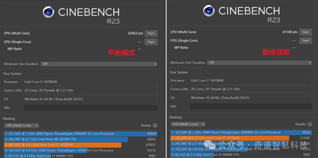318x158 pixels.
Task: Open Minimum Test Duration dropdown in right window
Action: [259, 63]
